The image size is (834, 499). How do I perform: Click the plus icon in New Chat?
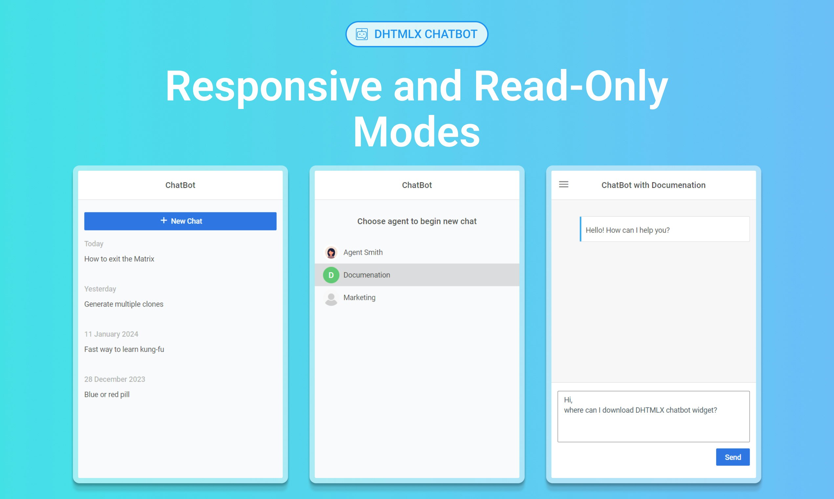coord(164,221)
